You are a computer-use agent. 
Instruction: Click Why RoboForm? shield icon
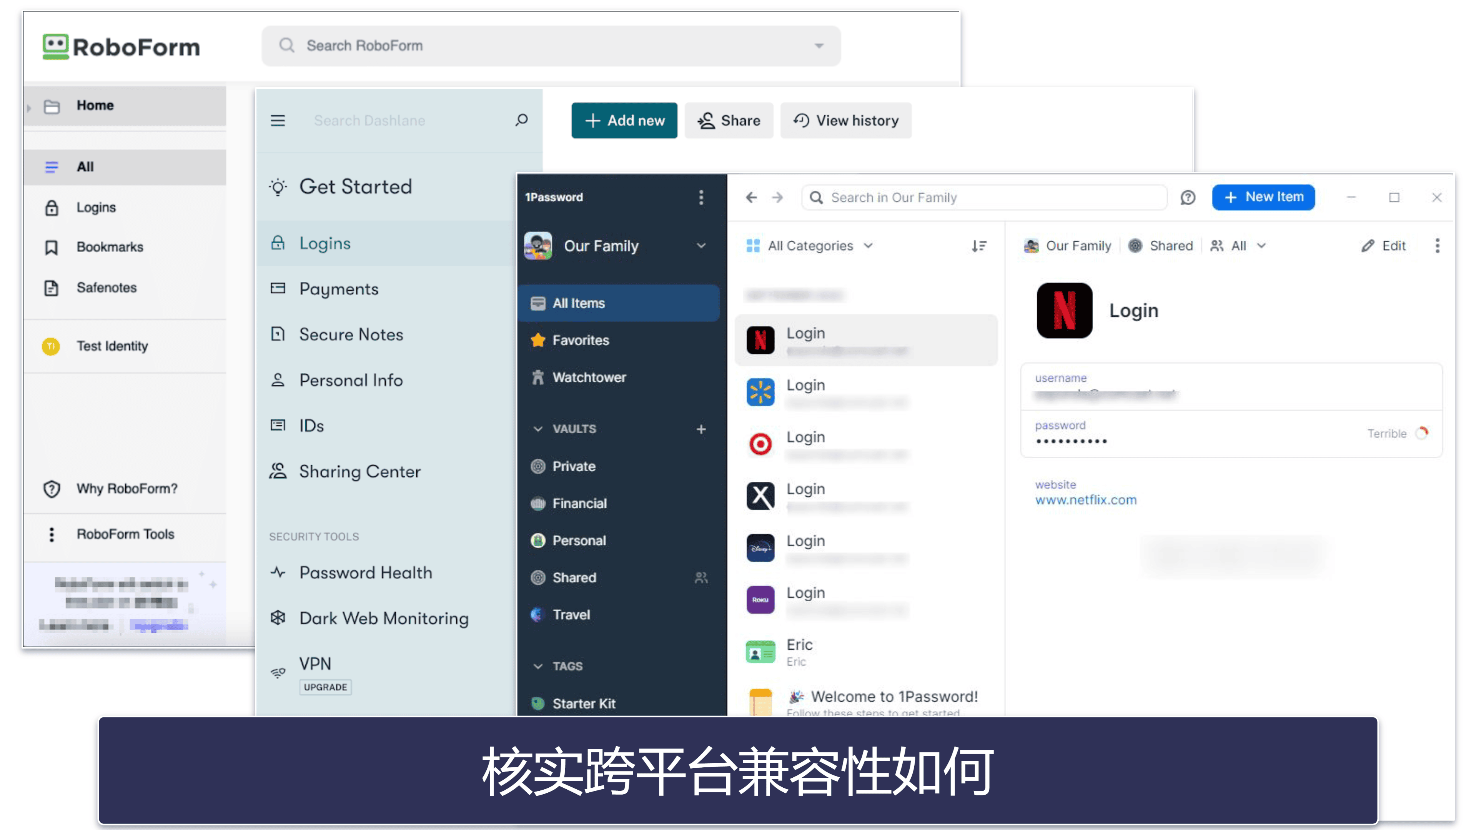pos(52,489)
